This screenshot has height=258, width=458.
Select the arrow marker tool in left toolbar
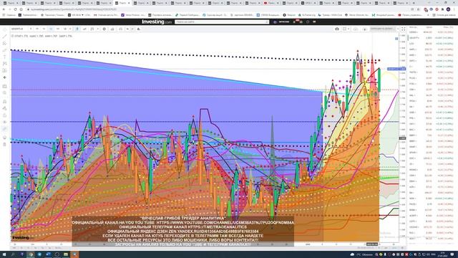(4, 77)
